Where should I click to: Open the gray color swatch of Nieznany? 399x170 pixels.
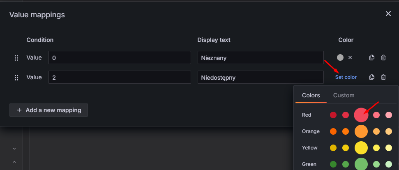(x=340, y=58)
